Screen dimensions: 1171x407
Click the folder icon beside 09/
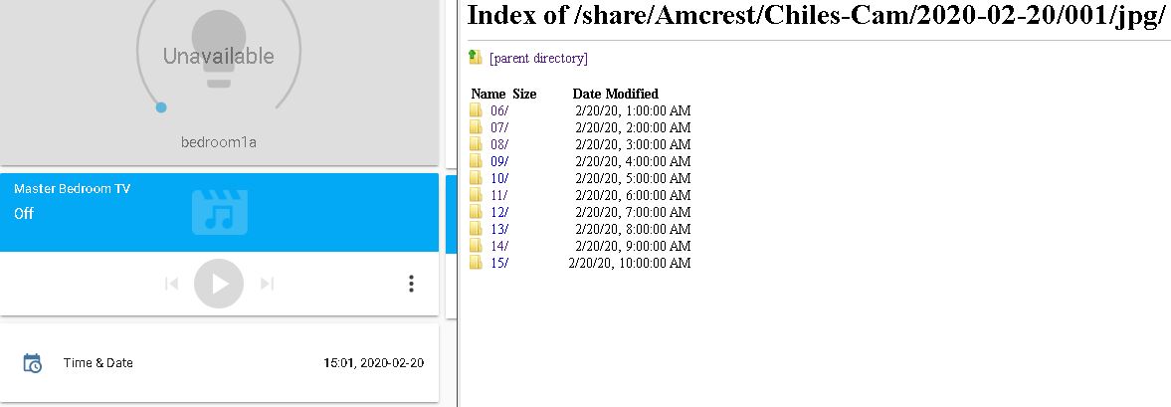pos(476,160)
